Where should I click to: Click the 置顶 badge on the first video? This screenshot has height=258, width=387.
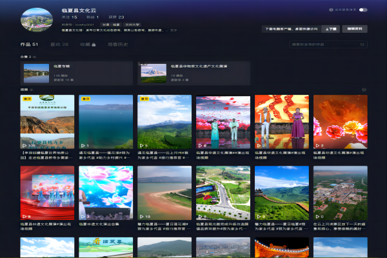27,100
